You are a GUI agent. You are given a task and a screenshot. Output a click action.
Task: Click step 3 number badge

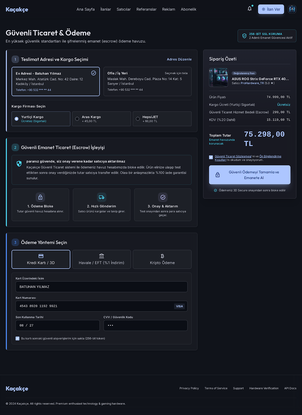pos(15,243)
